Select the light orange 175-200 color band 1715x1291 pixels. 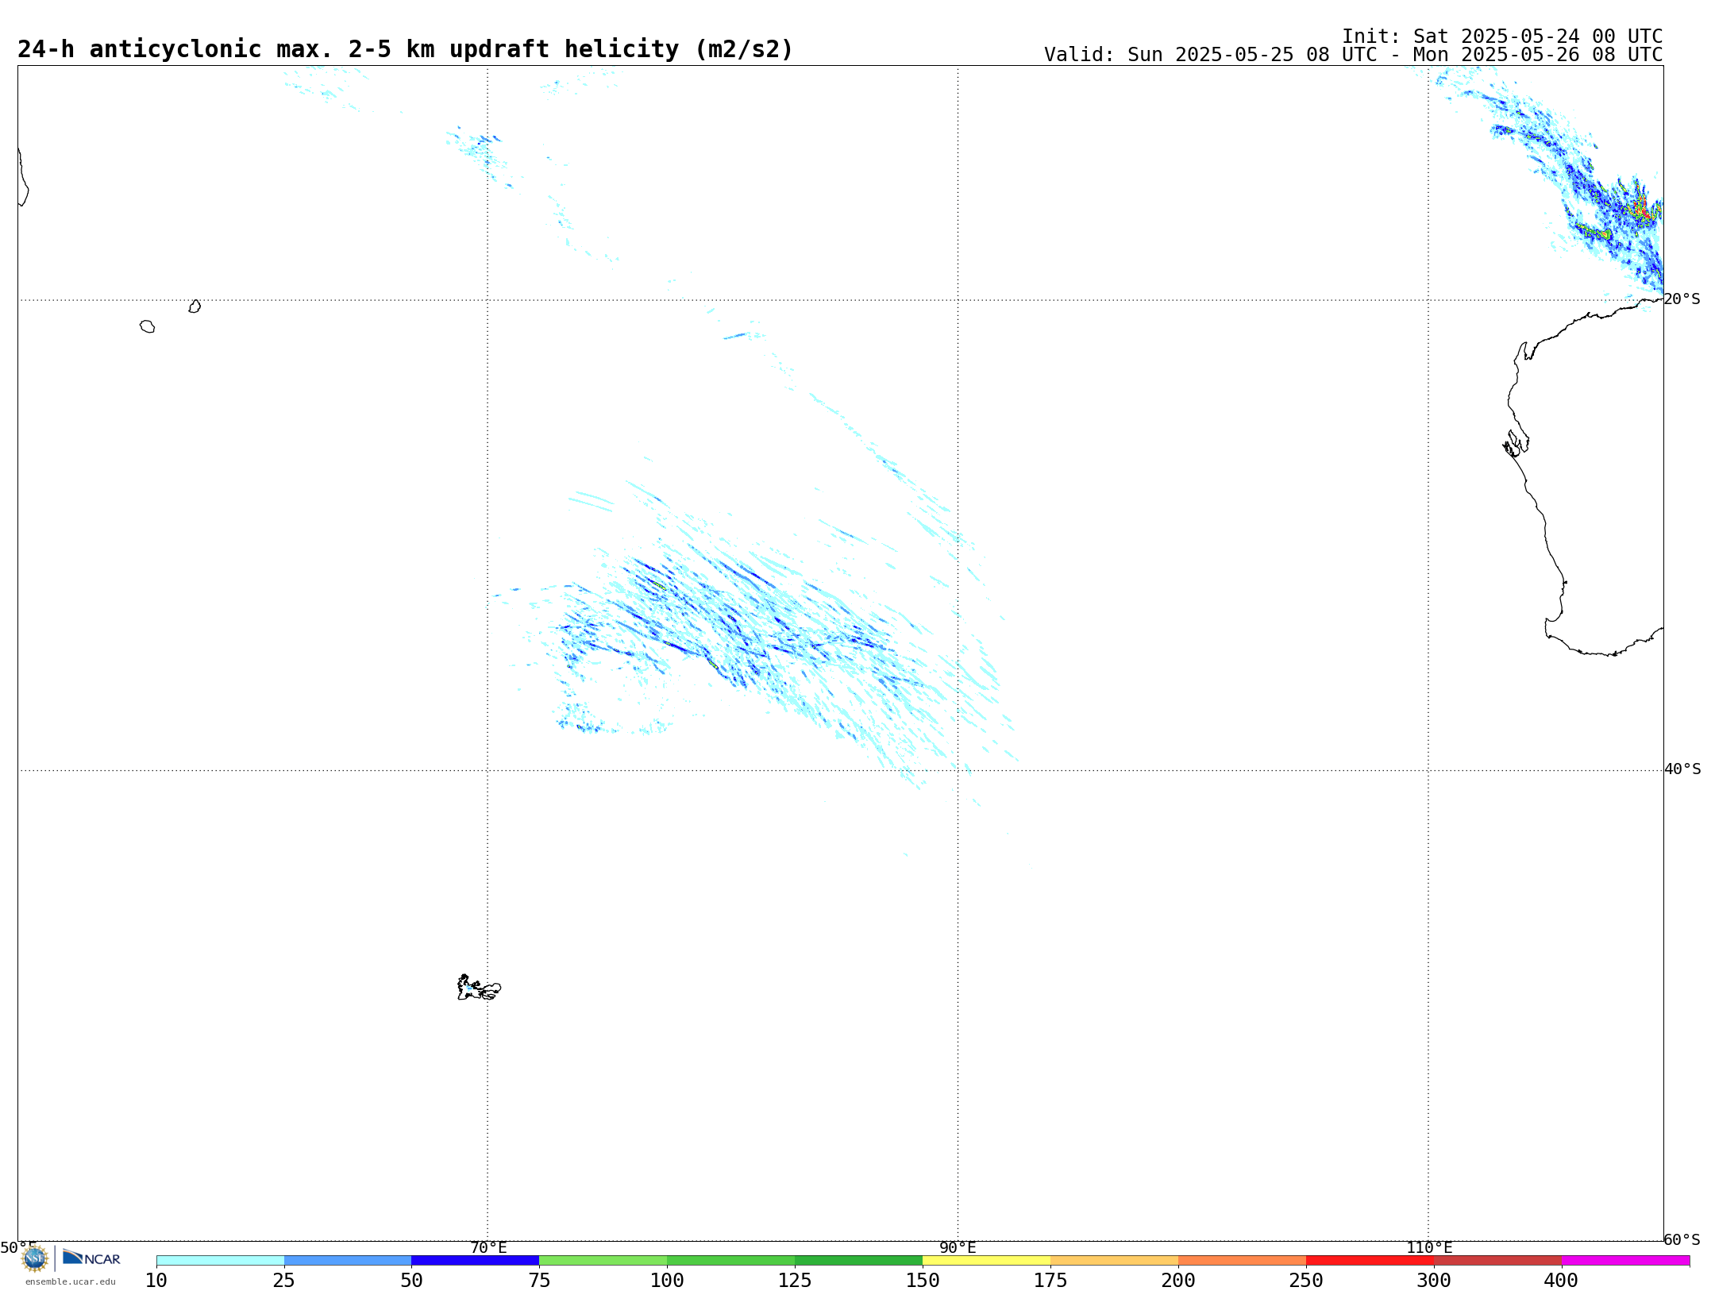tap(1115, 1260)
